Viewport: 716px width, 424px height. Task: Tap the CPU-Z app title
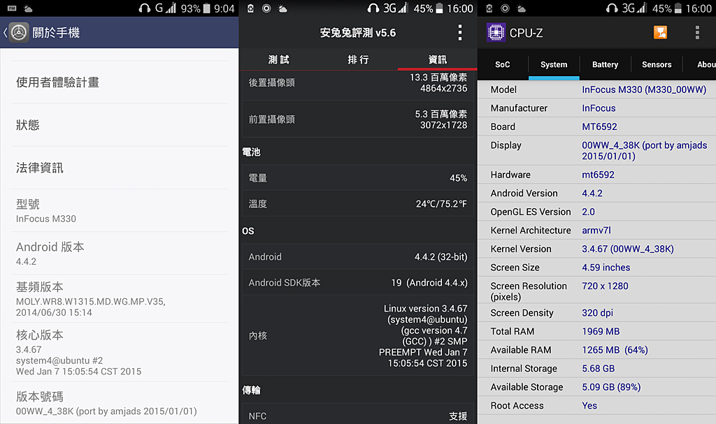point(526,33)
